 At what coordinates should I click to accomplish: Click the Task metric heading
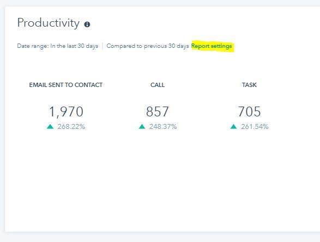click(x=249, y=85)
